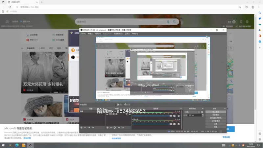This screenshot has height=148, width=263.
Task: Mute the desktop audio channel
Action: pyautogui.click(x=175, y=124)
